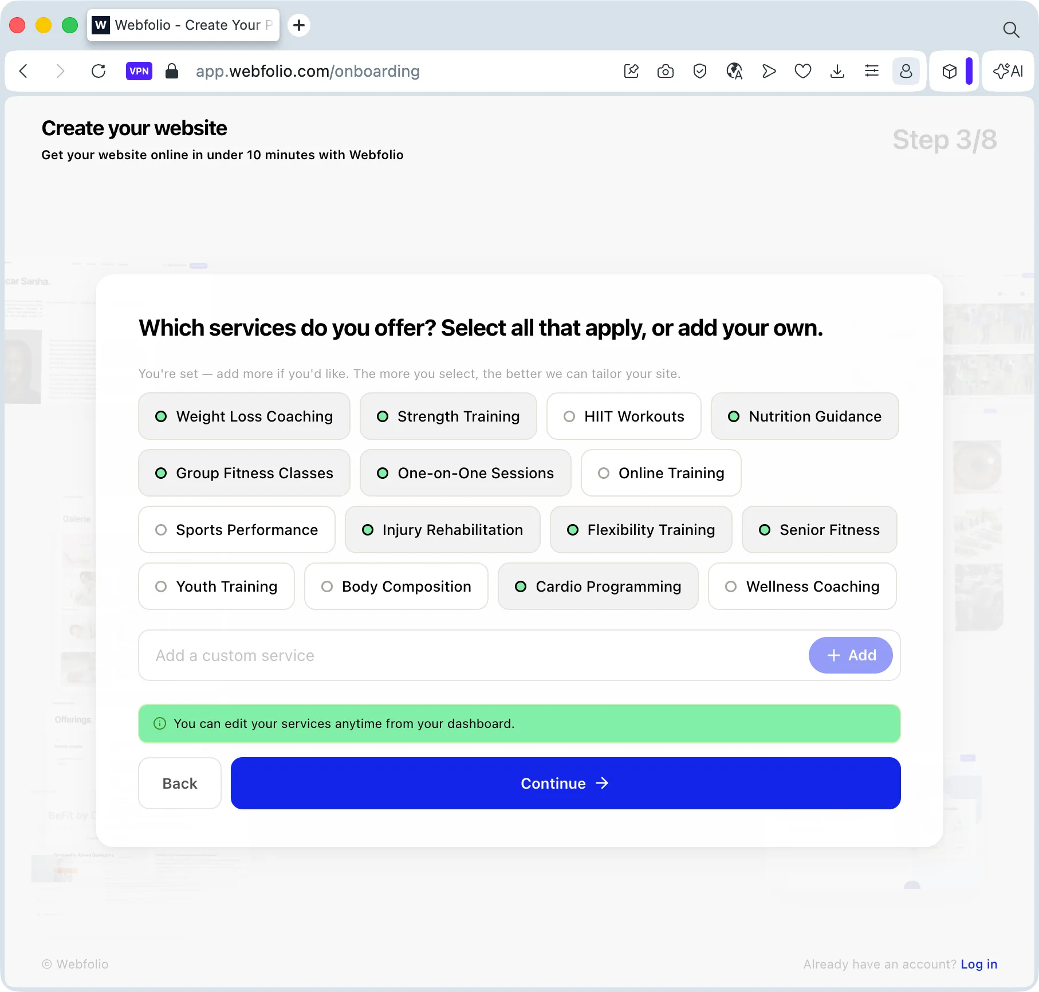Viewport: 1039px width, 992px height.
Task: Click the '© Webfolio' footer text
Action: click(75, 965)
